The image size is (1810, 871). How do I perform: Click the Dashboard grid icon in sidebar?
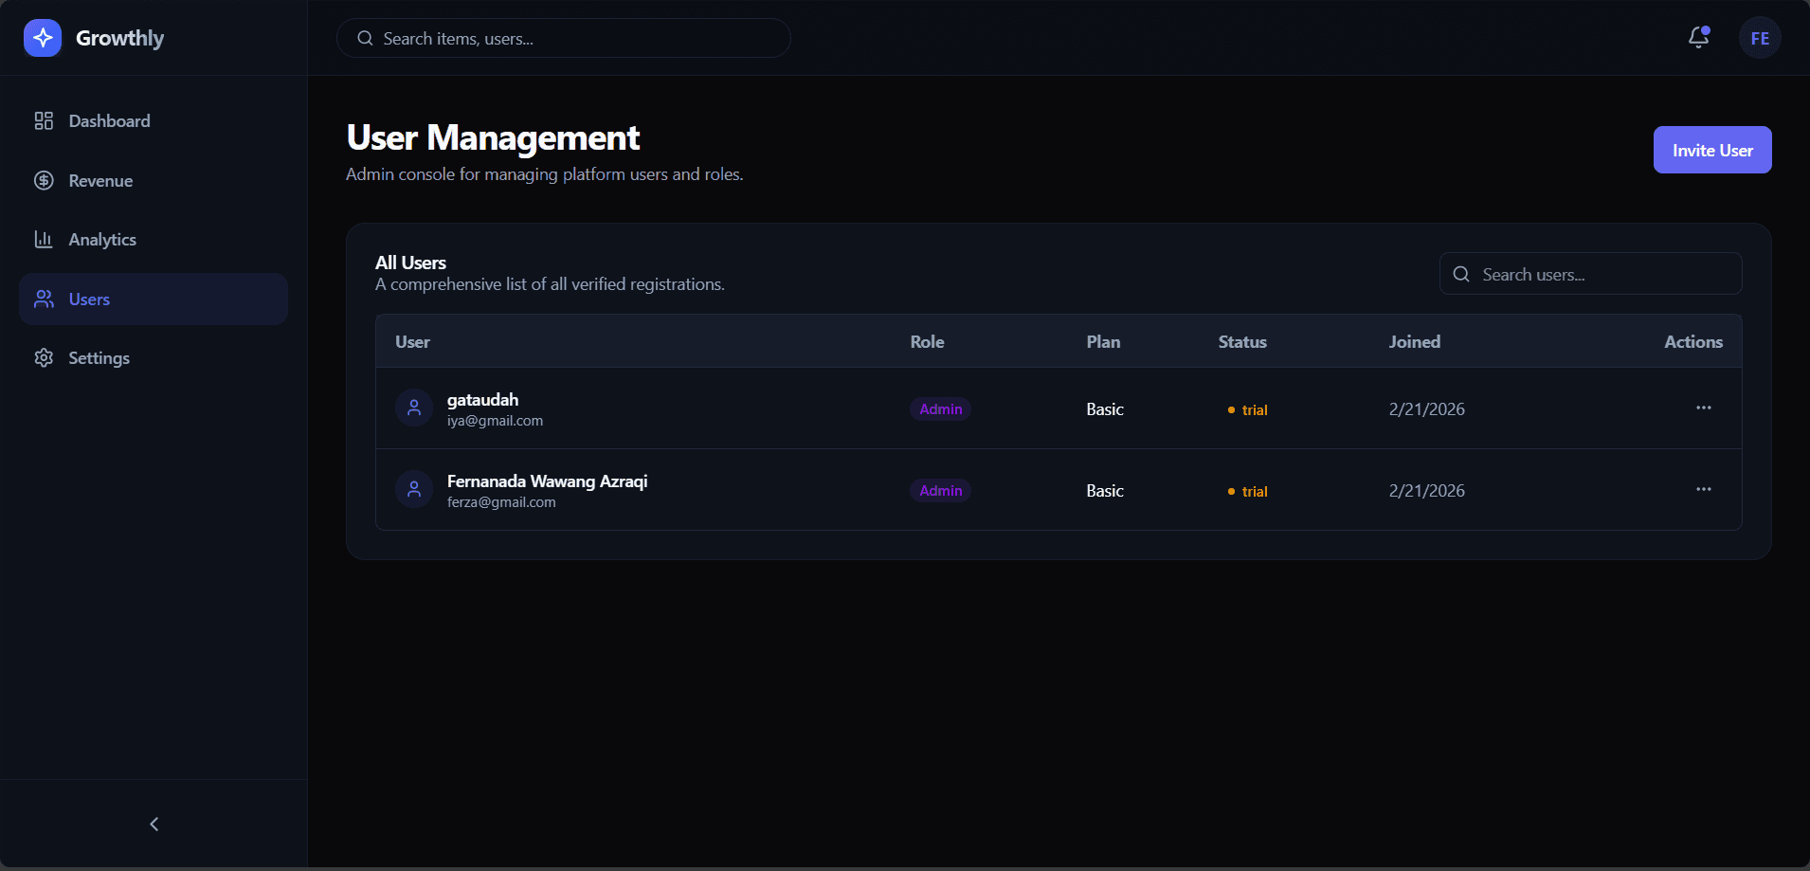click(44, 121)
